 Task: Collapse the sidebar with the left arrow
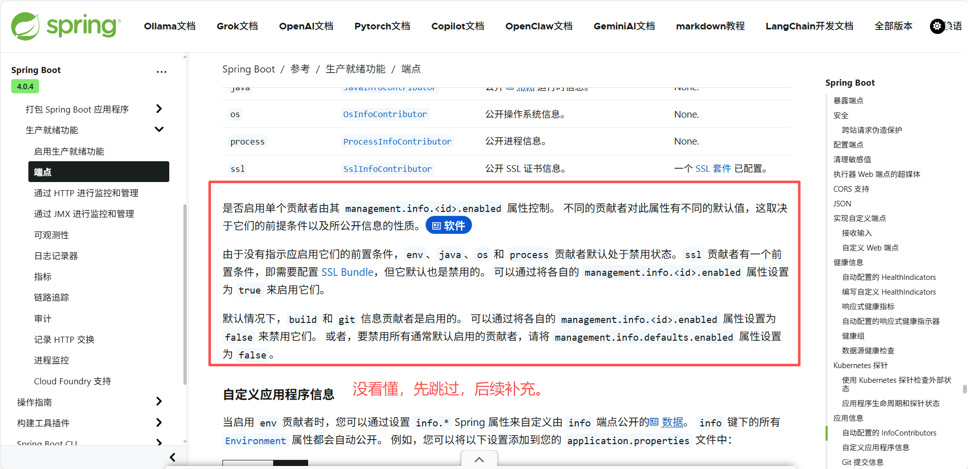click(x=172, y=457)
